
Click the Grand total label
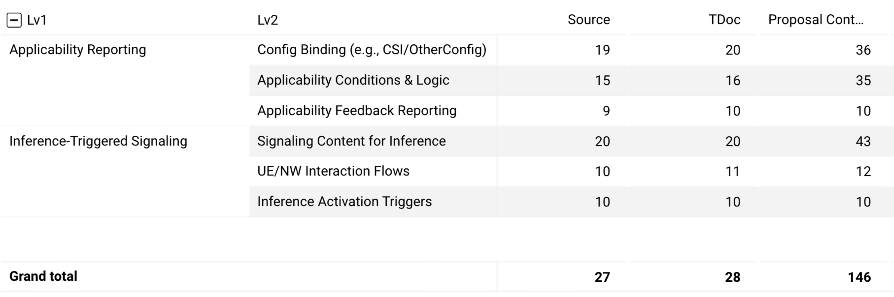pyautogui.click(x=43, y=276)
